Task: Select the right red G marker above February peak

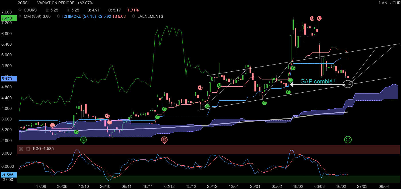Action: point(319,18)
